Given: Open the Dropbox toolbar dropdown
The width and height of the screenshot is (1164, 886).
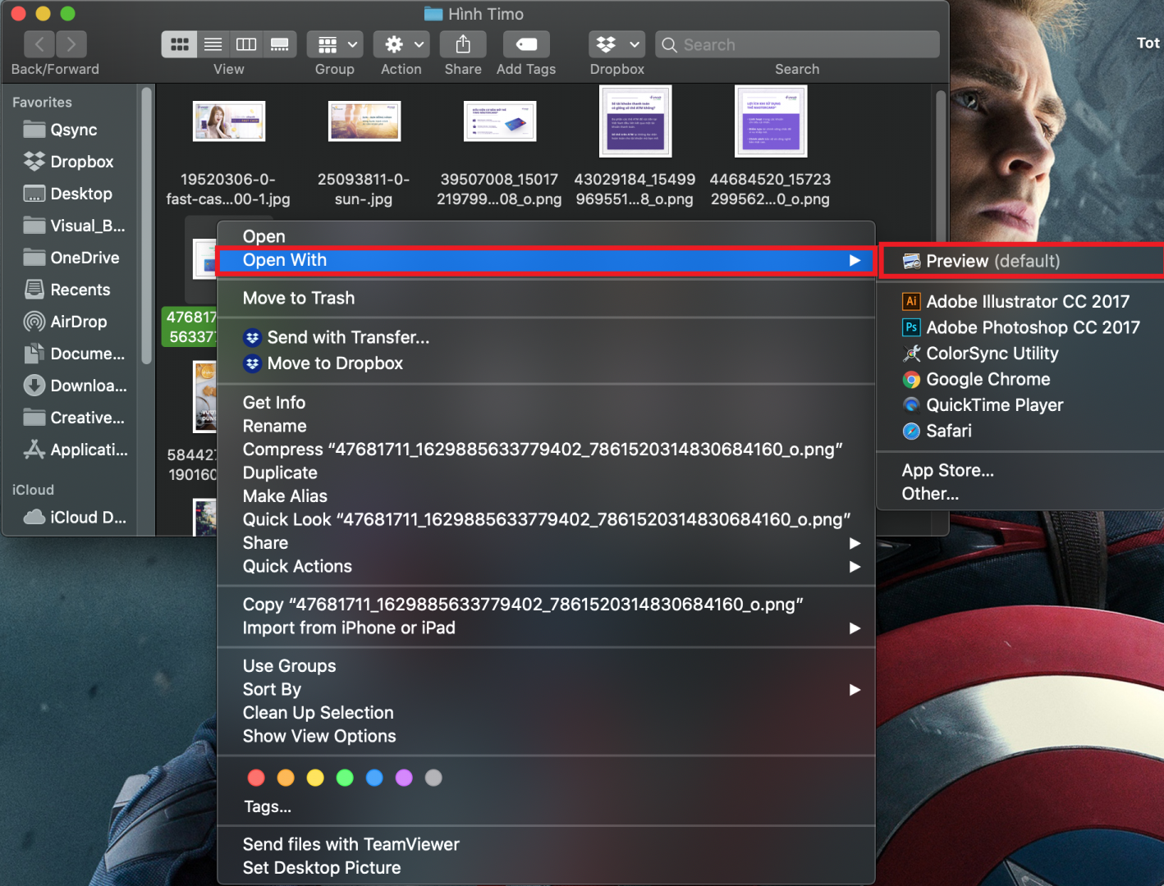Looking at the screenshot, I should tap(616, 44).
